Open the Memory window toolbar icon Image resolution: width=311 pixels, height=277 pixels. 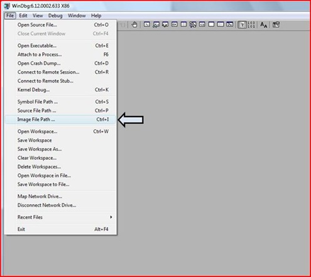coord(183,25)
